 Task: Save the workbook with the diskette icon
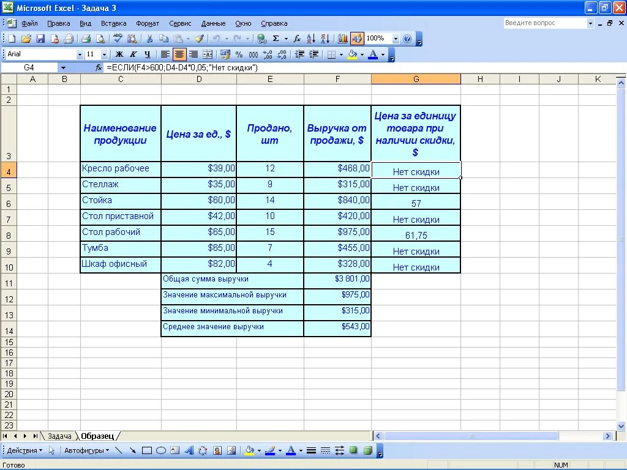40,39
